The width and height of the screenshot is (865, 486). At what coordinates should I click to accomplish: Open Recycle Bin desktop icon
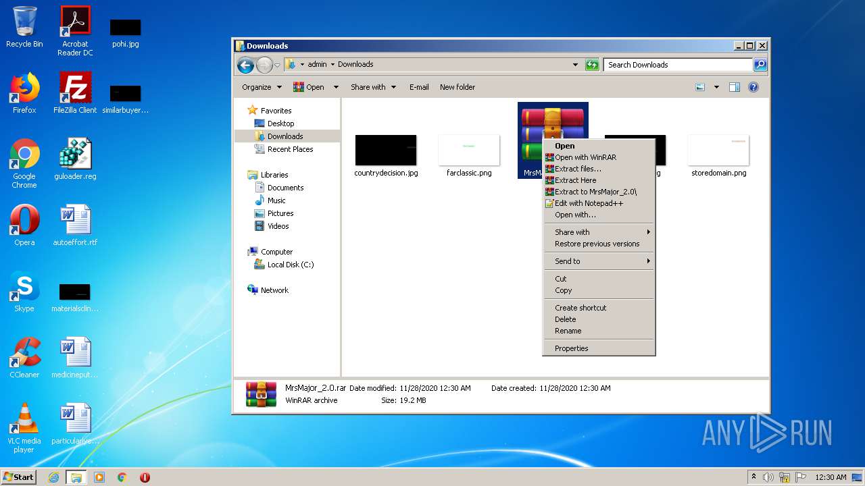point(24,27)
